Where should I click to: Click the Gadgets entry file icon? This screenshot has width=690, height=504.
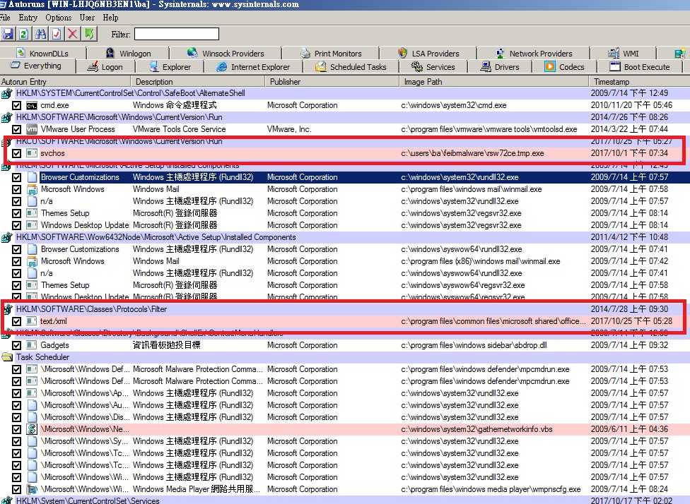[32, 345]
